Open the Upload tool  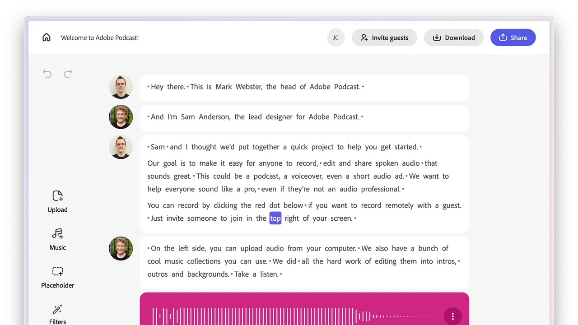[x=58, y=201]
